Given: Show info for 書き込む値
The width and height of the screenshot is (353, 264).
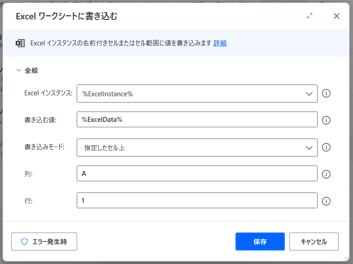Looking at the screenshot, I should tap(326, 120).
